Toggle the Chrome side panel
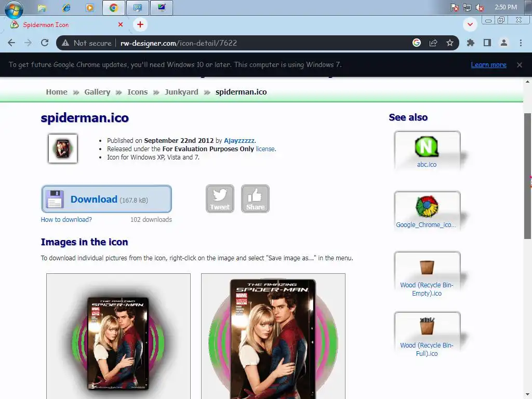The image size is (532, 399). [487, 43]
